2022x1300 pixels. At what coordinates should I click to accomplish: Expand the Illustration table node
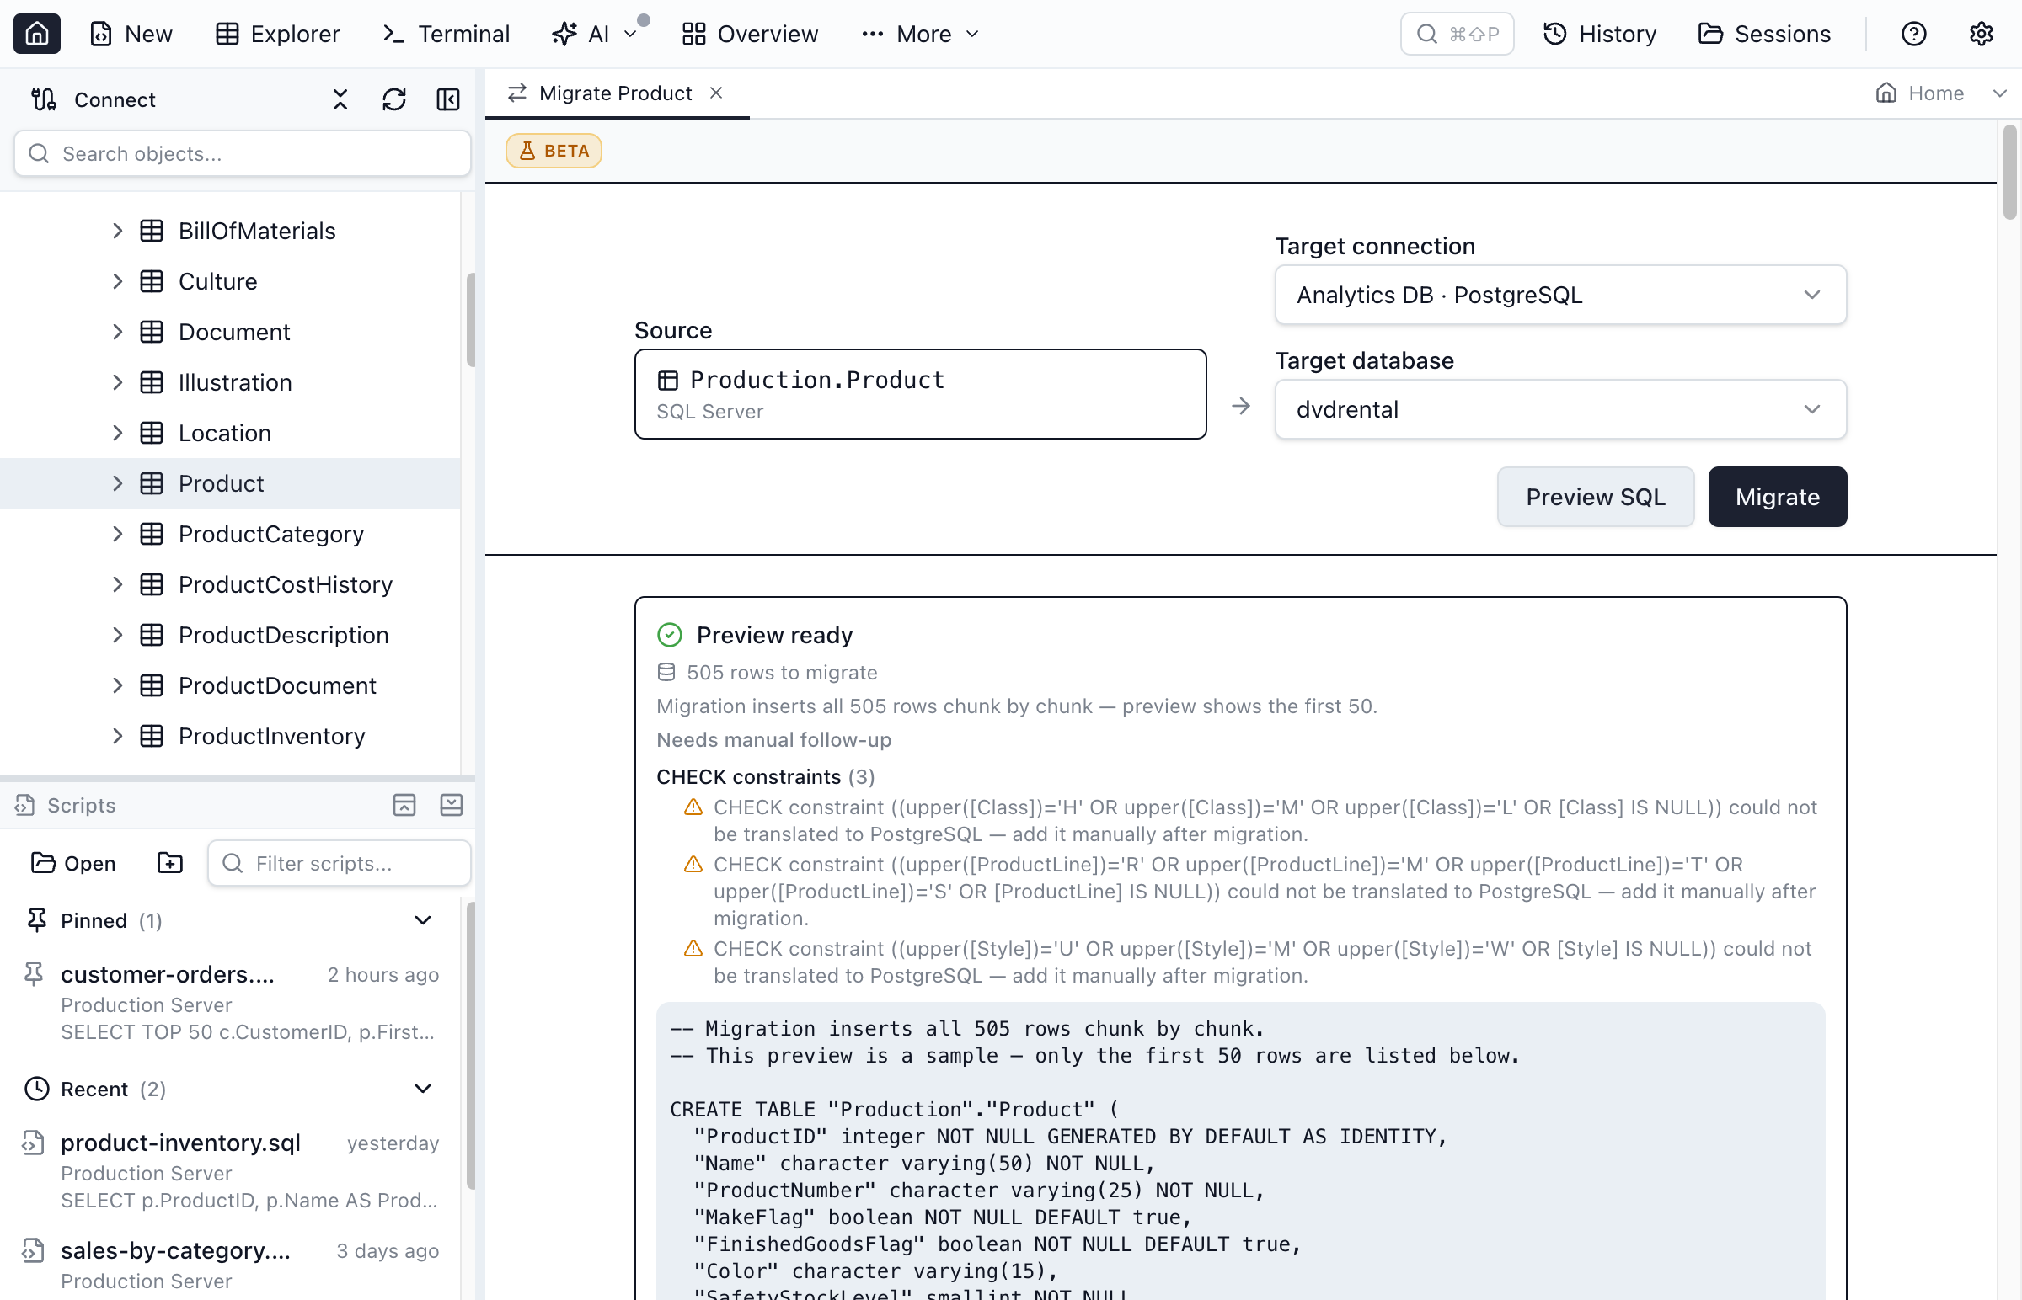(x=117, y=382)
